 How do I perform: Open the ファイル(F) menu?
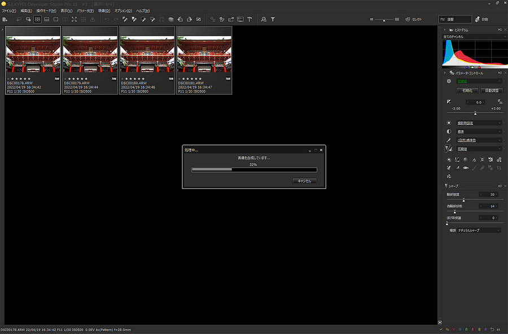click(x=8, y=11)
